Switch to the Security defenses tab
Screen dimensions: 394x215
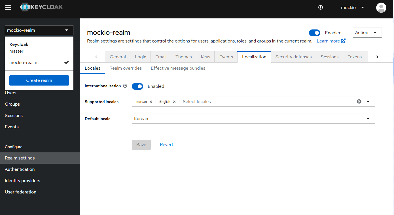click(x=293, y=57)
